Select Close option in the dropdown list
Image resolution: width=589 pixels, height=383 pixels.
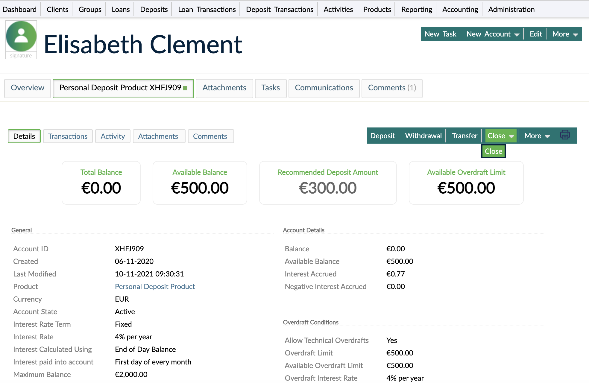point(493,151)
